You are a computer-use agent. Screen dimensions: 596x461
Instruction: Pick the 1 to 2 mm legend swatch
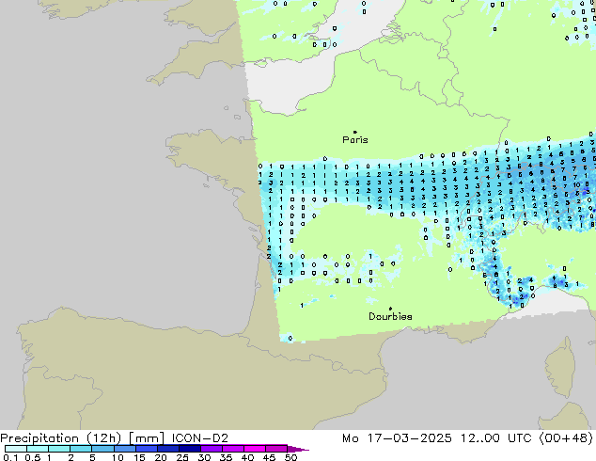click(59, 450)
